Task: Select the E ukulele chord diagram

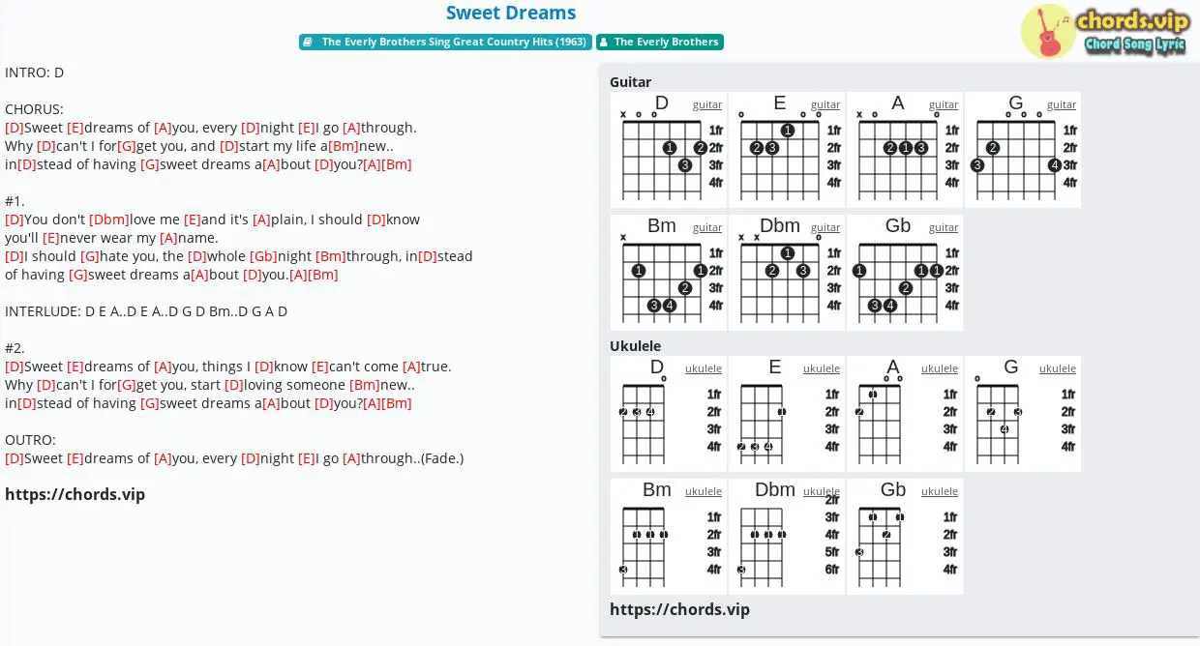Action: pos(787,414)
